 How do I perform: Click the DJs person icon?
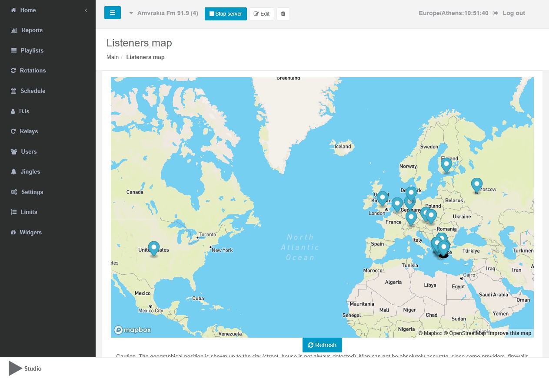[x=13, y=112]
